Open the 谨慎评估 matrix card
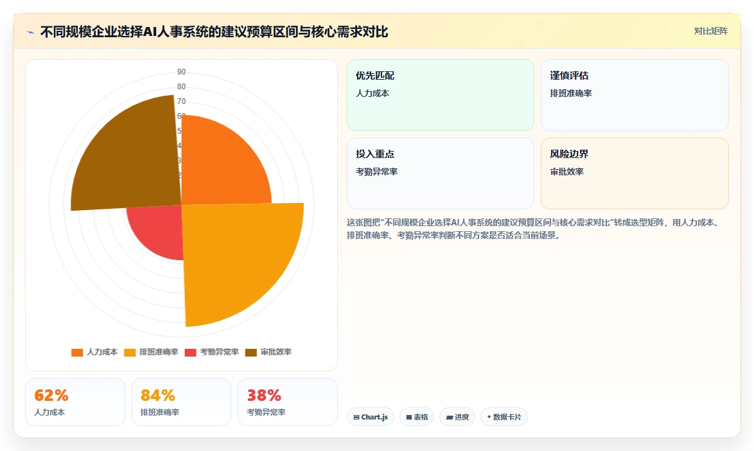 (x=635, y=95)
